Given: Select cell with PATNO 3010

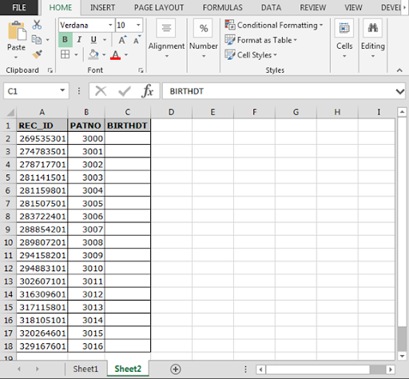Looking at the screenshot, I should [x=86, y=269].
